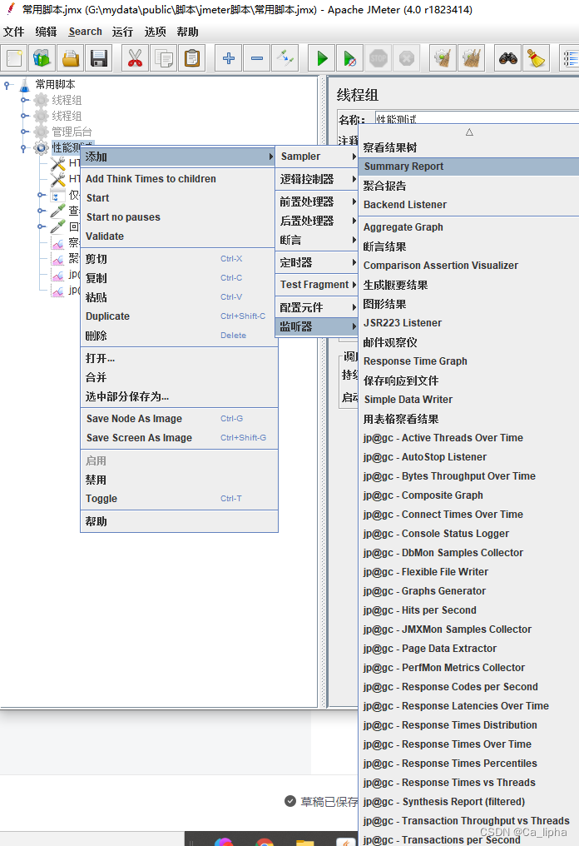
Task: Click 禁用 in context menu
Action: [x=179, y=480]
